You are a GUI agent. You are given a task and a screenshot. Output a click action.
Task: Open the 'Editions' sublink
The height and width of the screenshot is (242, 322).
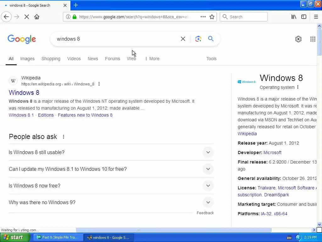pos(46,115)
